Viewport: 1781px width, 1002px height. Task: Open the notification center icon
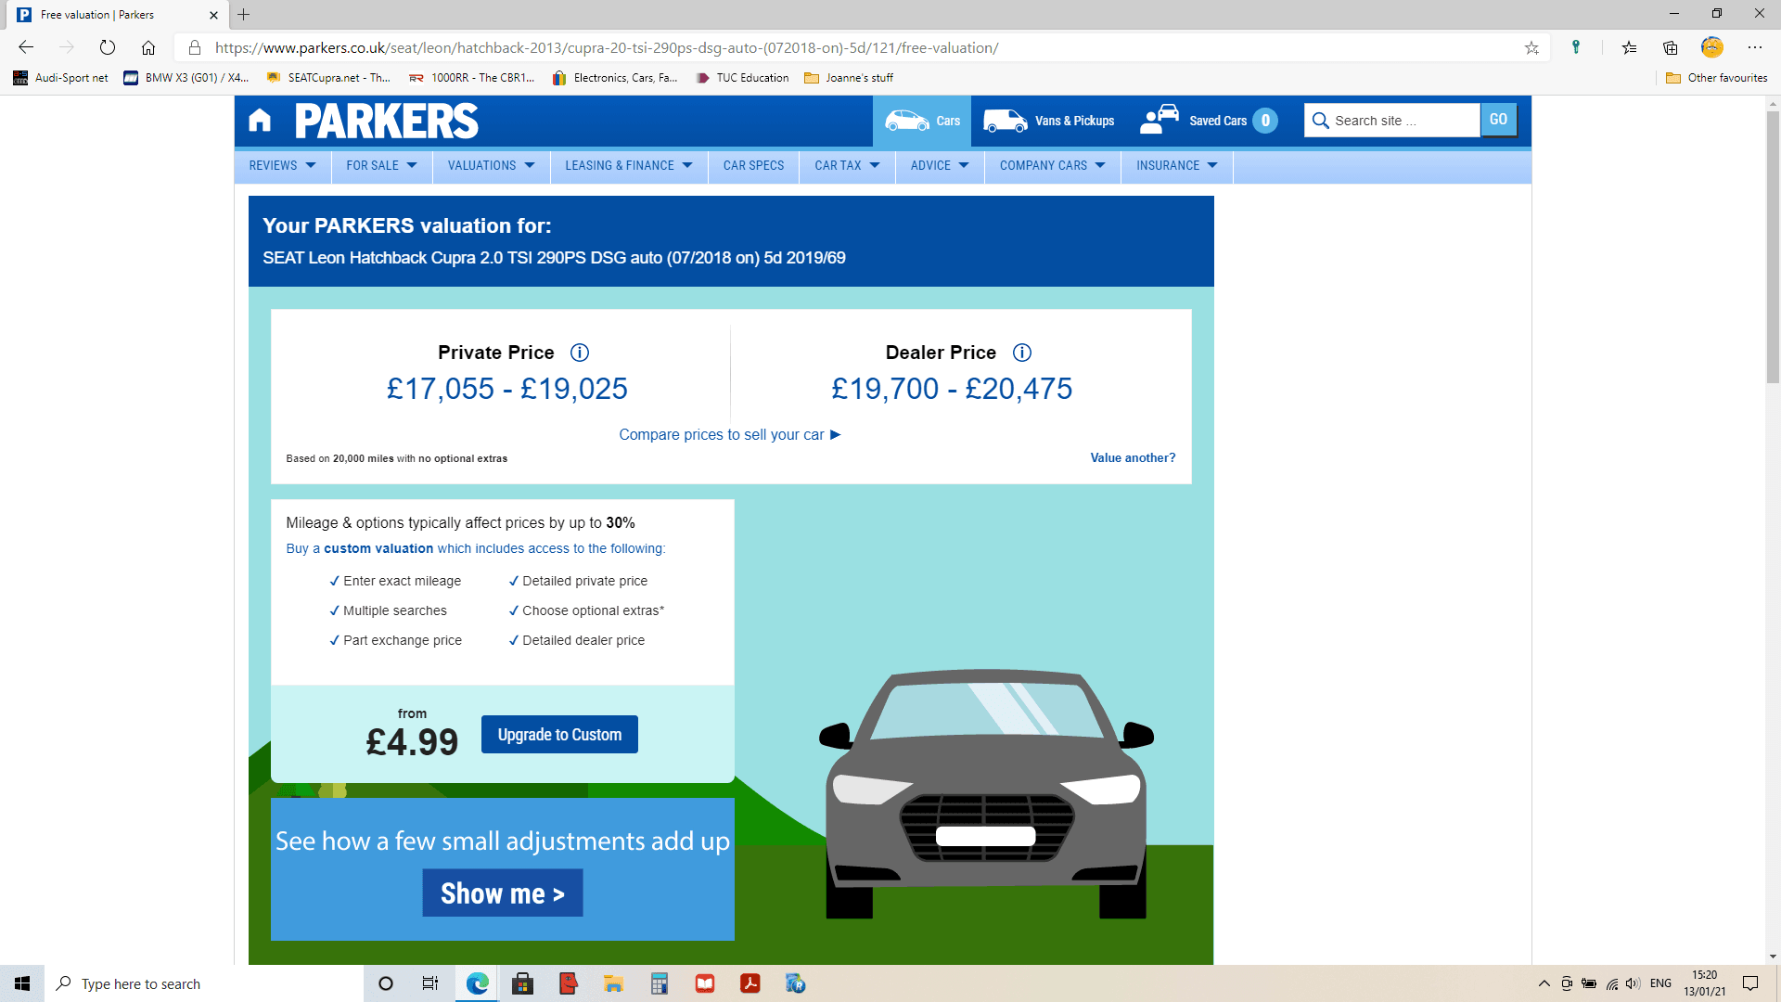[x=1750, y=983]
